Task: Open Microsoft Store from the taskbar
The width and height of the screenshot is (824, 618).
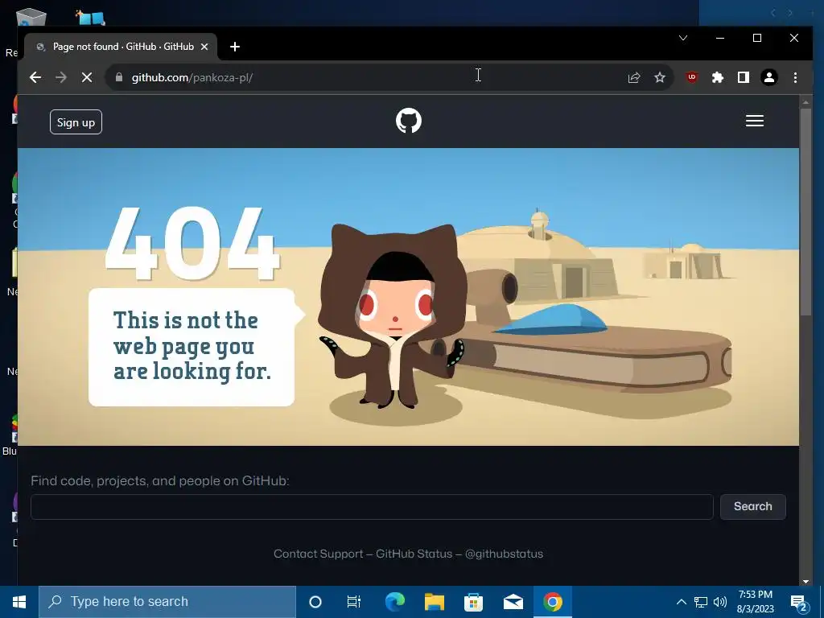Action: 473,602
